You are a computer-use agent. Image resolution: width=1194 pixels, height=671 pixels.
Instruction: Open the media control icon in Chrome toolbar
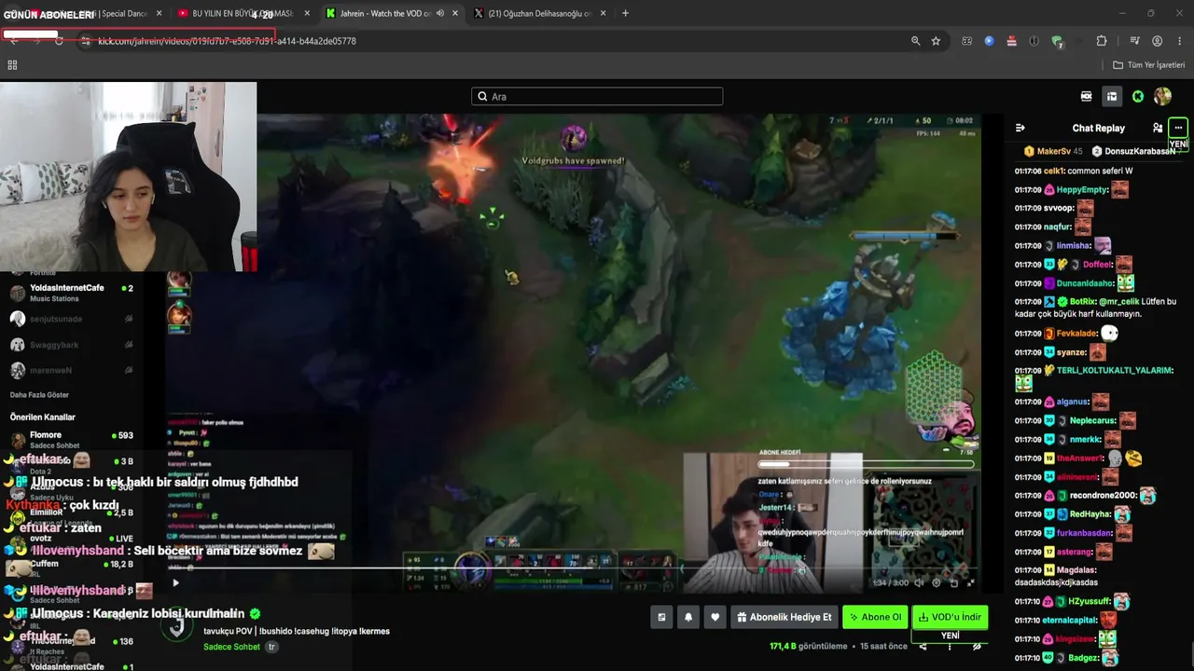pyautogui.click(x=1134, y=41)
